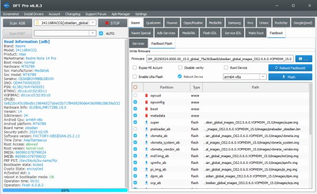Toggle the Reboot Device checkbox

[180, 76]
